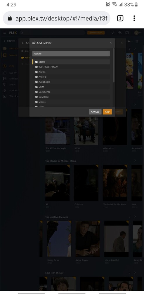Next arrow for Love Is In The Air
144x296 pixels.
click(x=135, y=273)
